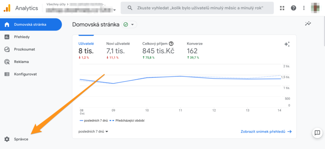Screen dimensions: 325x149
Task: Open the three-dot more options menu
Action: tap(304, 8)
